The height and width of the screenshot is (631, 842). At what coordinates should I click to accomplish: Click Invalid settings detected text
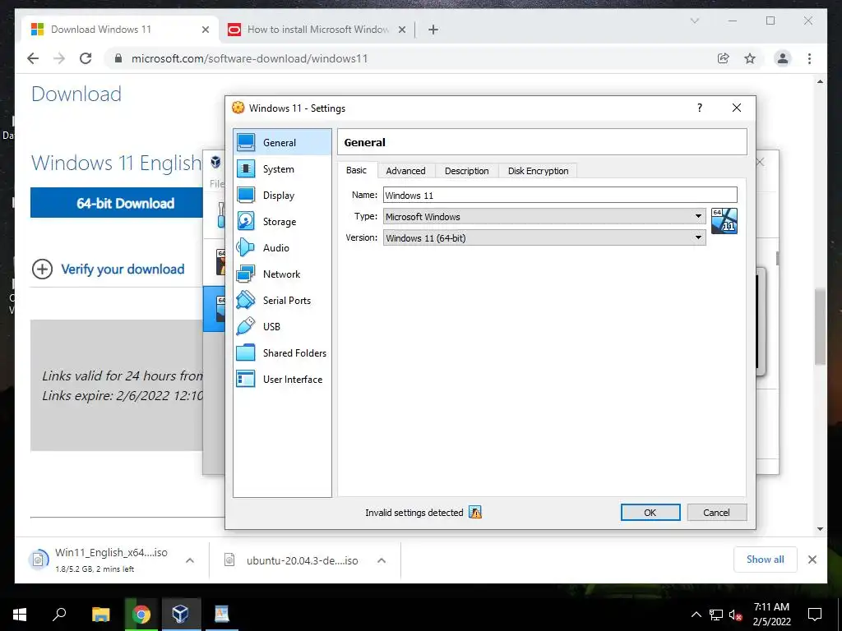click(x=414, y=513)
